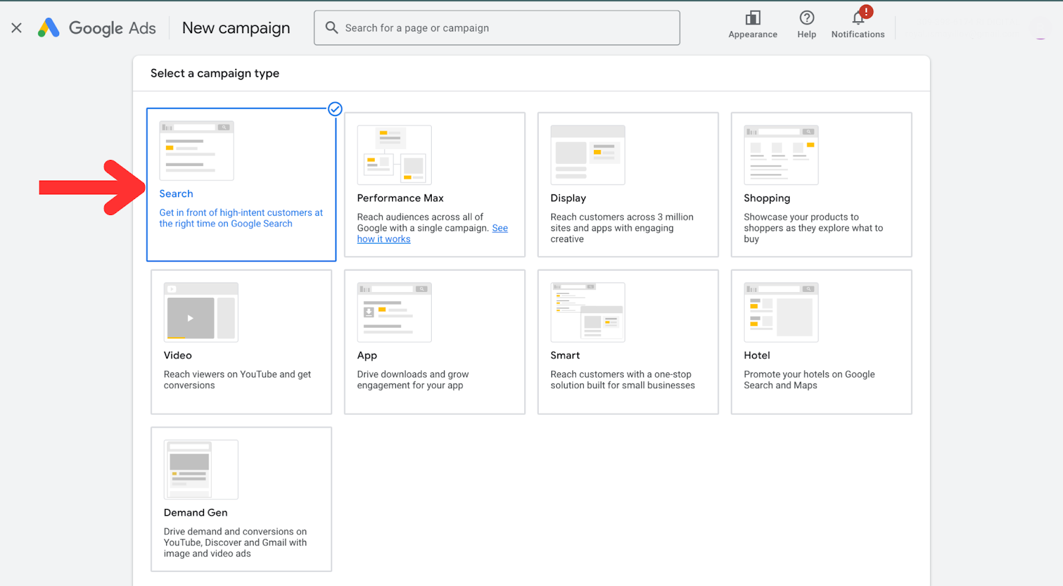Toggle the Search card checkmark
Screen dimensions: 1063x586
[335, 109]
